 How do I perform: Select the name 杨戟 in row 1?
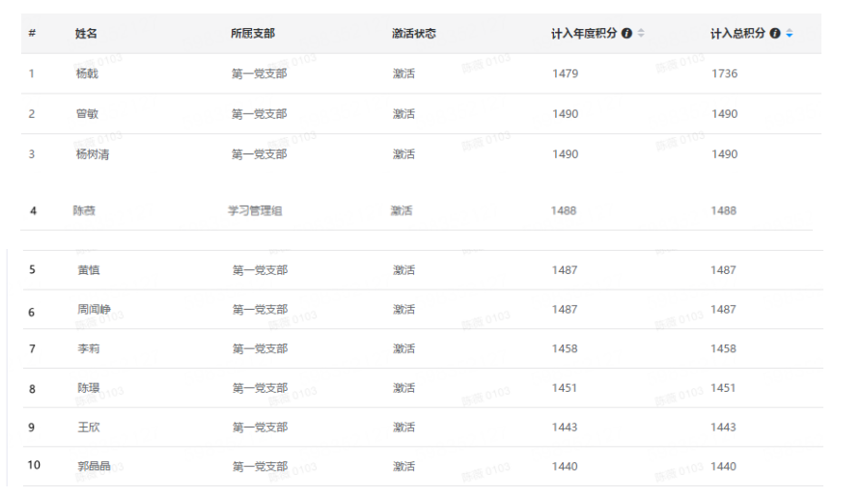coord(87,73)
